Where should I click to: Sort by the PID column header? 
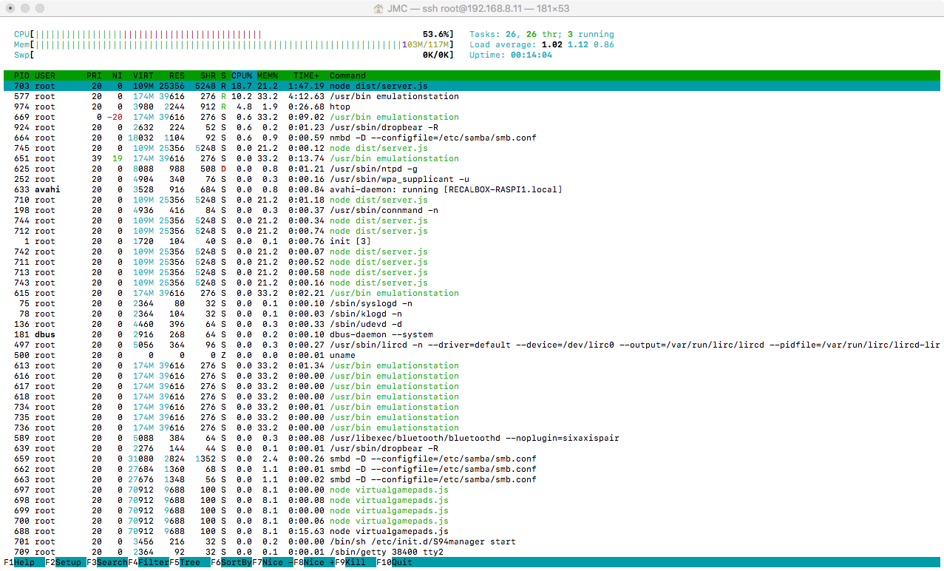point(21,75)
